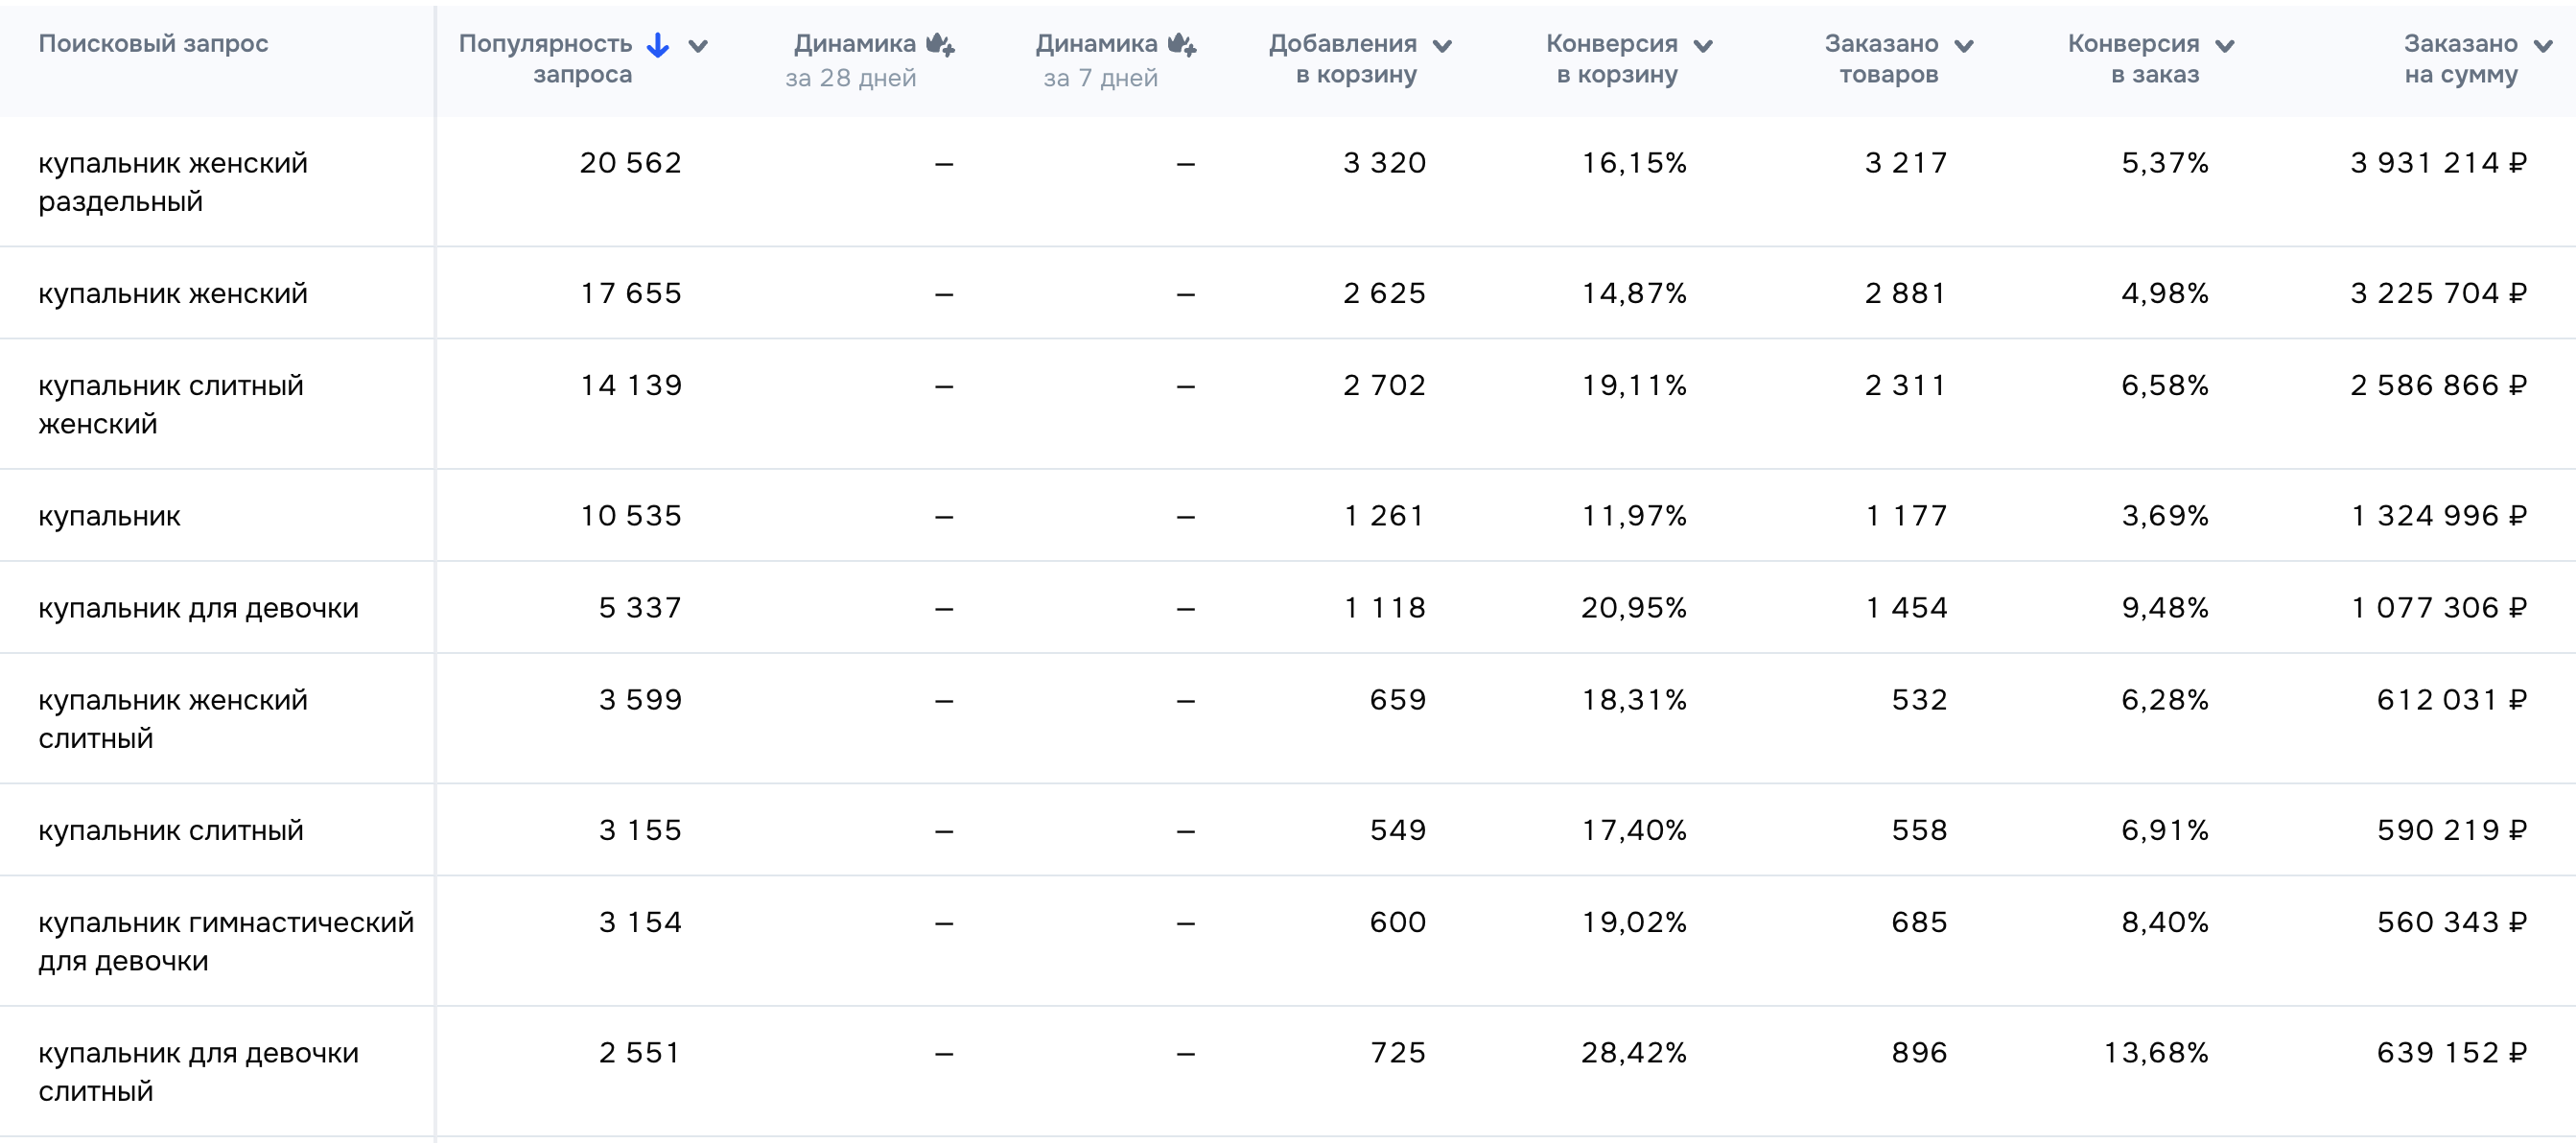Open query купальник слитный женский
Image resolution: width=2576 pixels, height=1143 pixels.
coord(170,404)
